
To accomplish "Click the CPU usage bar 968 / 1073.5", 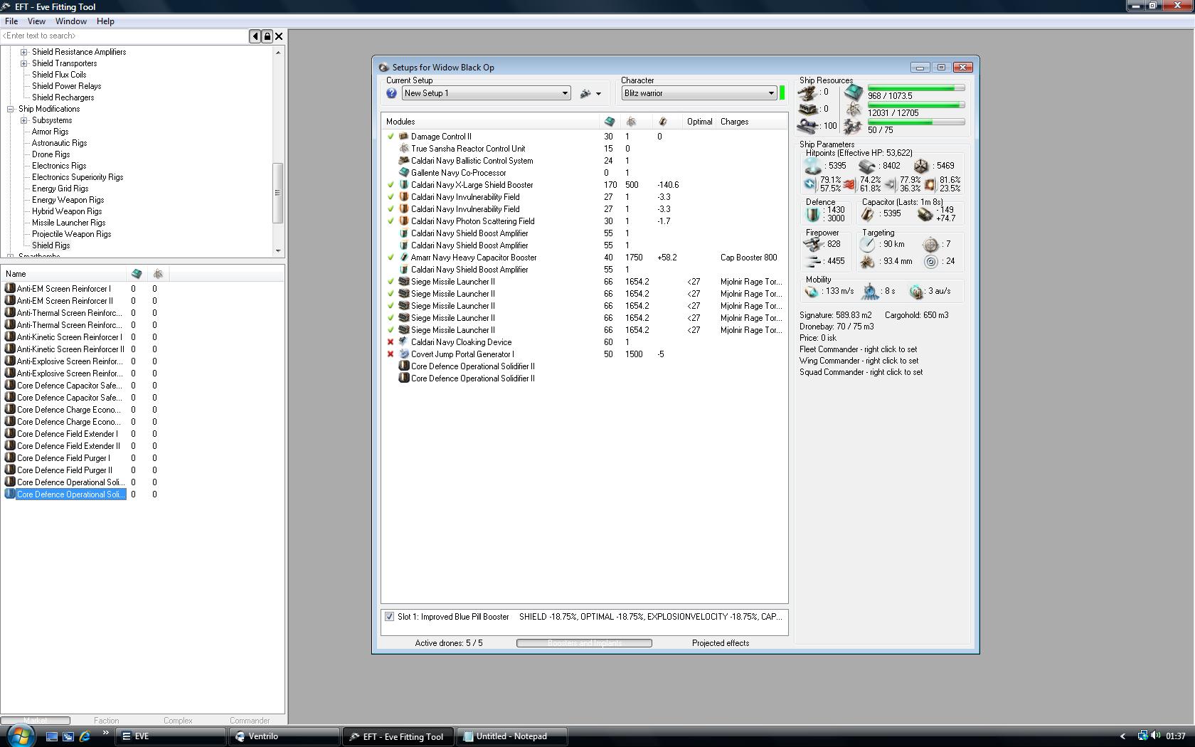I will [916, 88].
